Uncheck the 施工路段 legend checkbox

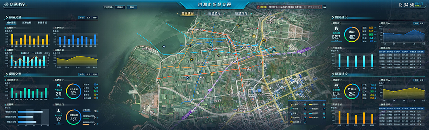(324, 104)
